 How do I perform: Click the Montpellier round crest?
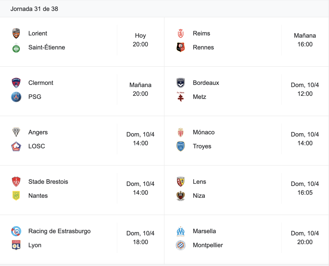click(x=181, y=245)
